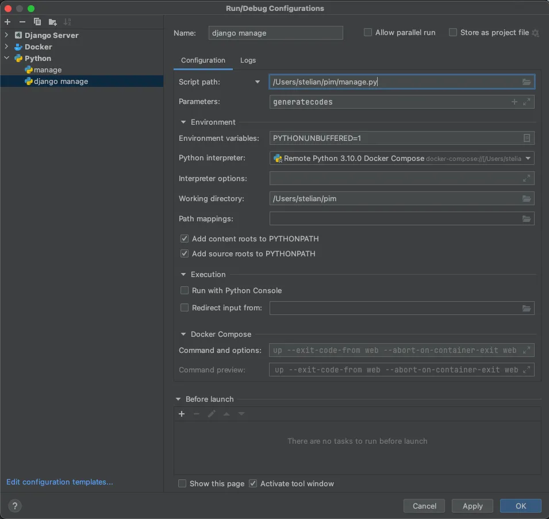Focus the Name input field

click(275, 33)
